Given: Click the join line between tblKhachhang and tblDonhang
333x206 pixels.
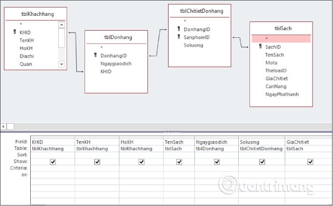Looking at the screenshot, I should [76, 52].
